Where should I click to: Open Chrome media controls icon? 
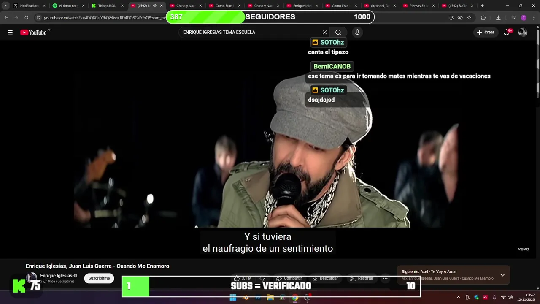click(x=513, y=18)
